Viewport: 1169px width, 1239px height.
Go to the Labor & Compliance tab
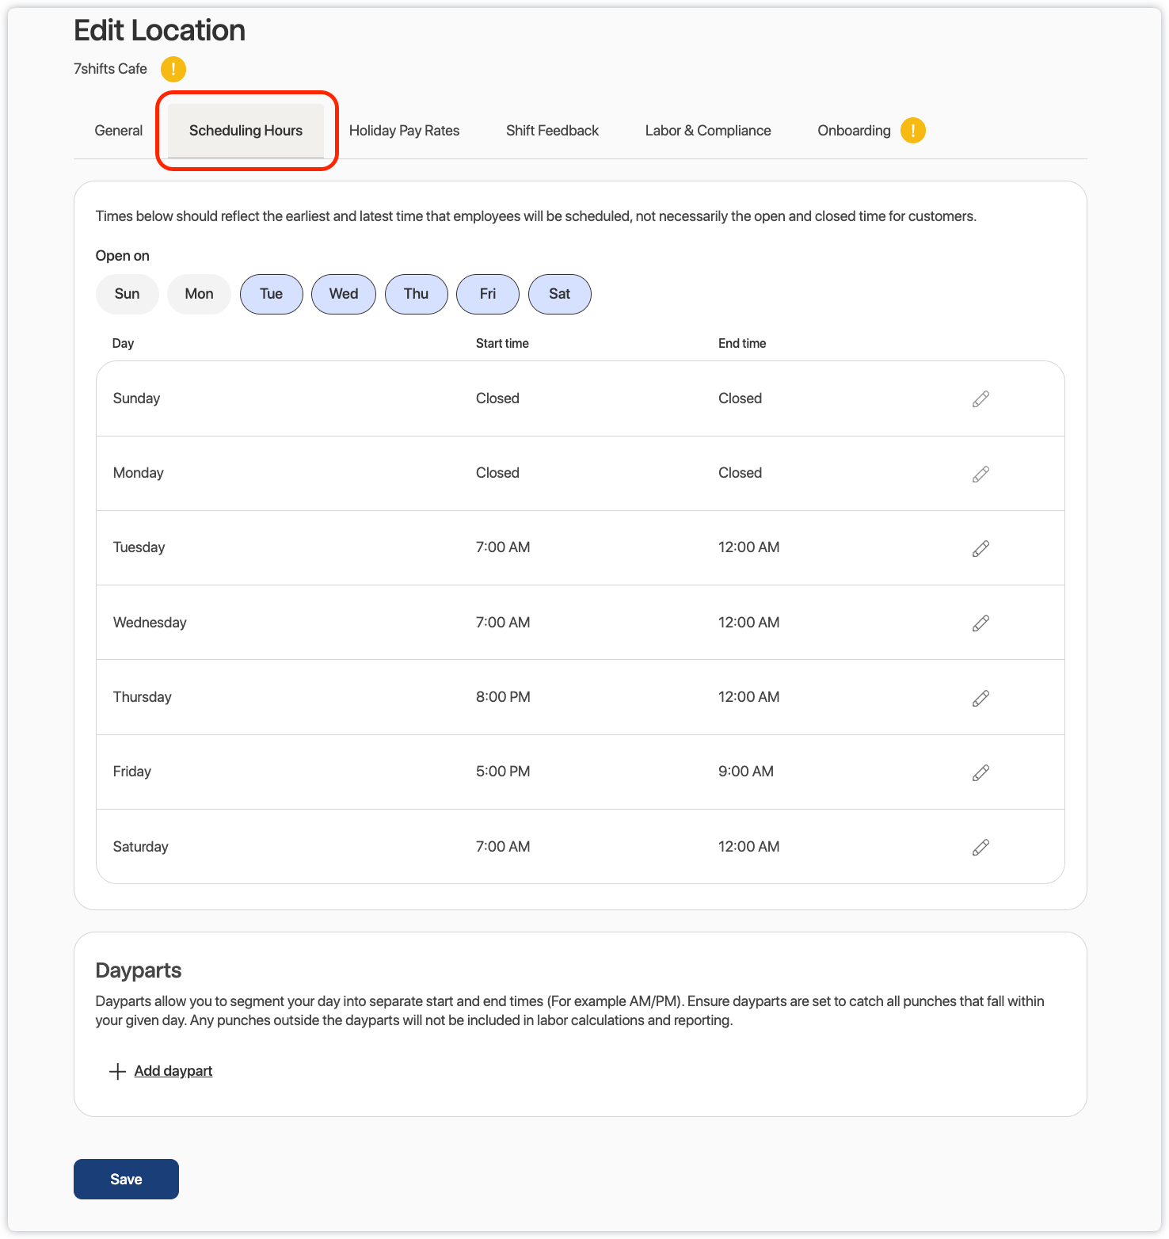click(x=707, y=131)
